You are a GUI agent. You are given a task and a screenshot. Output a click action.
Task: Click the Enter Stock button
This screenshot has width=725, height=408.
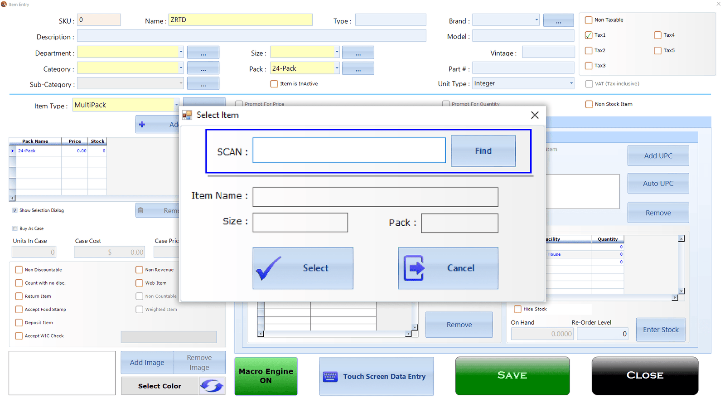point(661,330)
